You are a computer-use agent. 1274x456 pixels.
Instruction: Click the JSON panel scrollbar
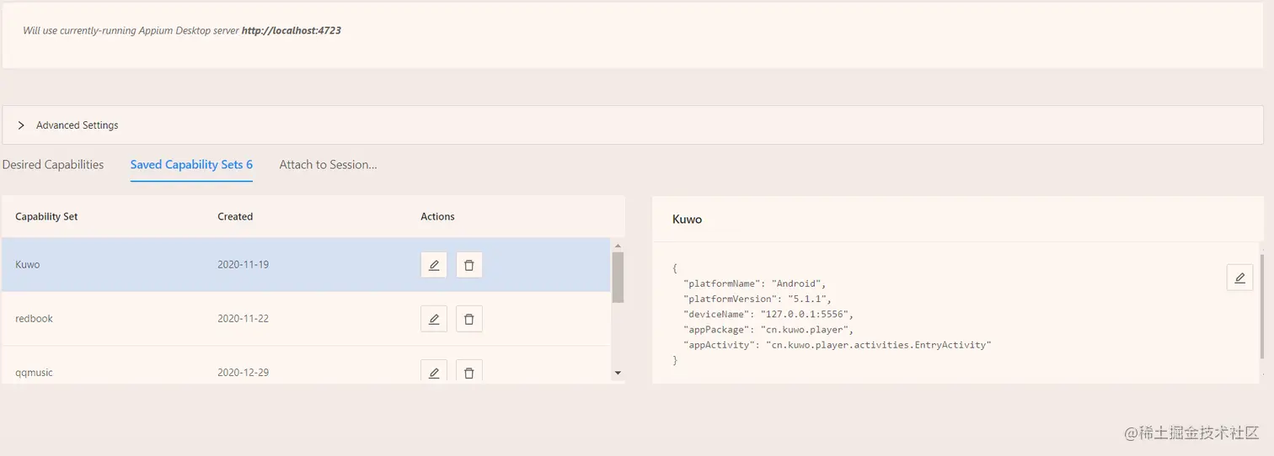pos(1261,303)
